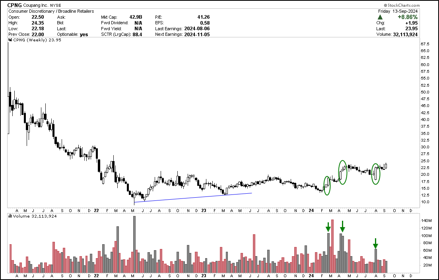Click the Low value 22.18

click(x=37, y=29)
